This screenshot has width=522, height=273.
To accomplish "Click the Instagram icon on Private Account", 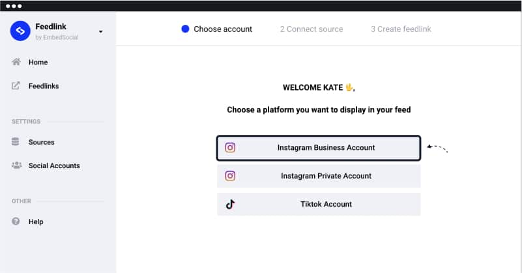I will click(x=230, y=176).
